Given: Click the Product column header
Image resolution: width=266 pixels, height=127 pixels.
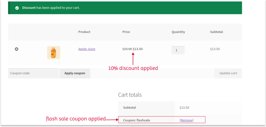Looking at the screenshot, I should tap(84, 32).
